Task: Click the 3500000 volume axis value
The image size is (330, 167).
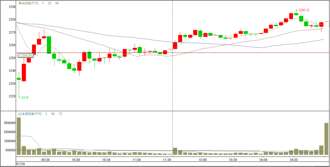Action: (x=10, y=123)
